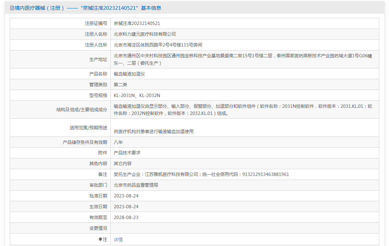
Task: Click the 附件 label
Action: (103, 153)
